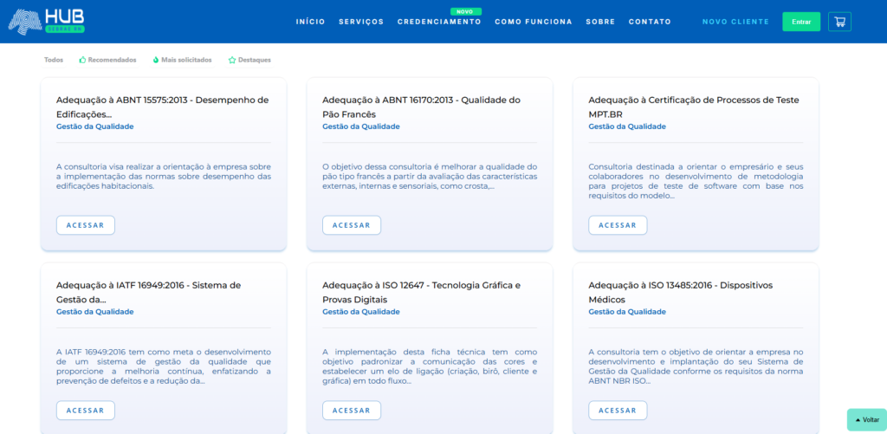Click the flame Mais solicitados icon
The image size is (887, 434).
pyautogui.click(x=156, y=60)
